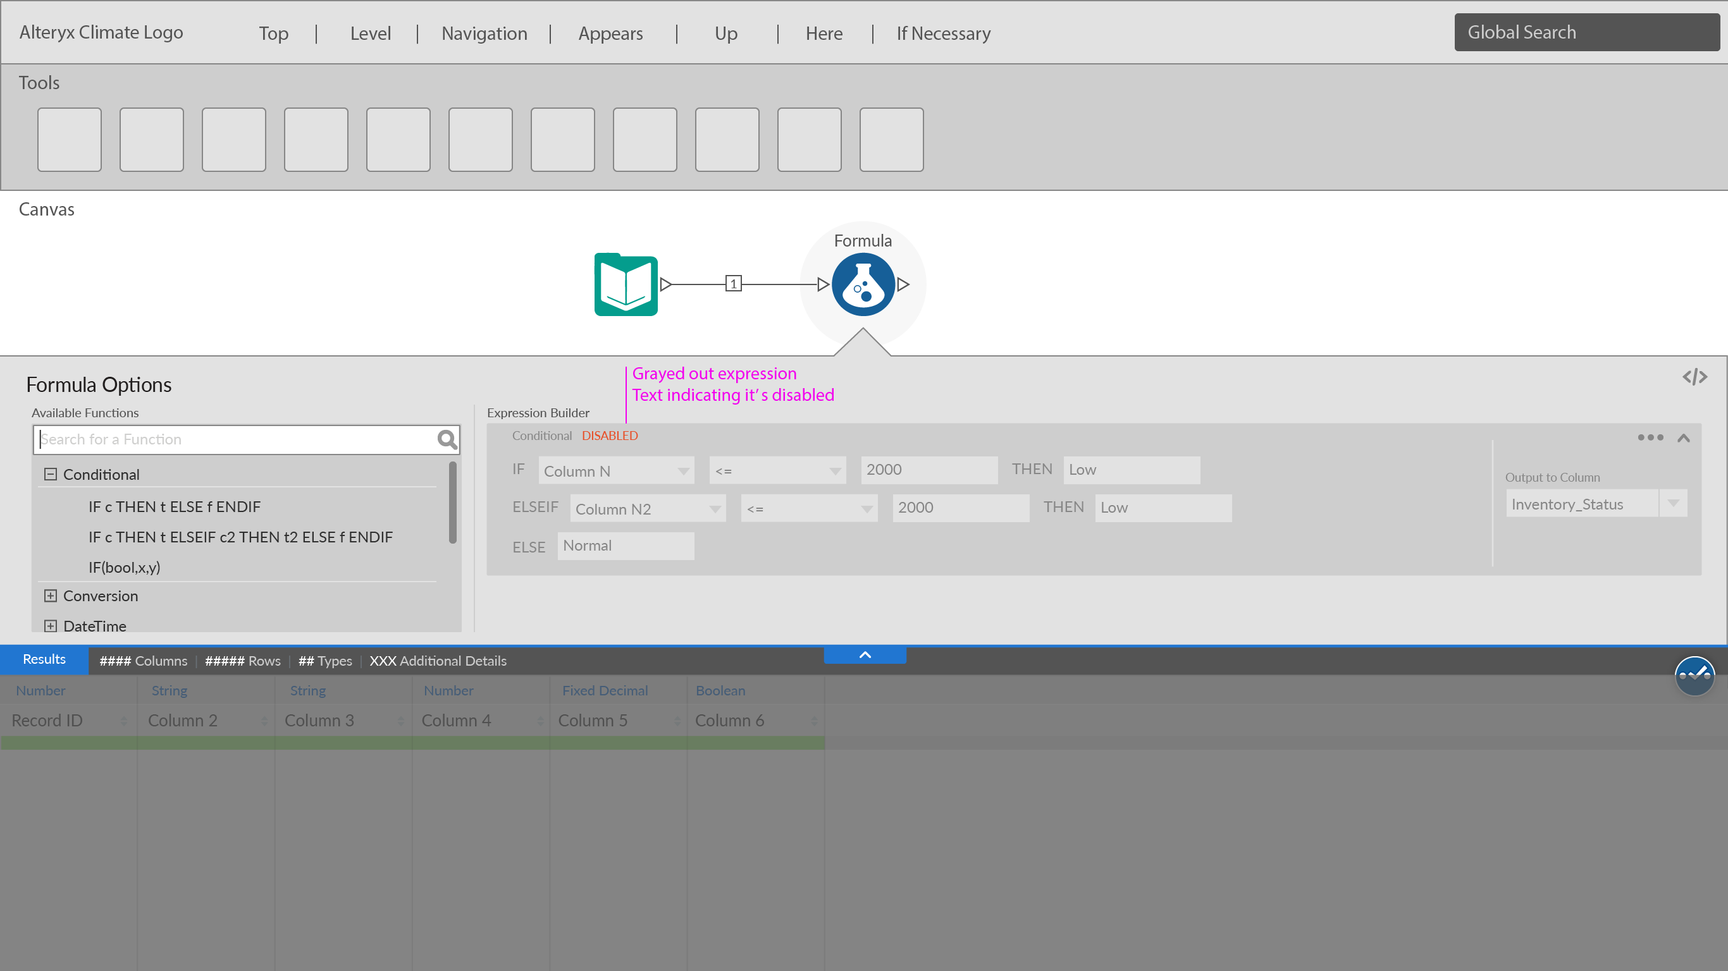Image resolution: width=1728 pixels, height=971 pixels.
Task: Open the Inventory_Status output column dropdown
Action: 1673,504
